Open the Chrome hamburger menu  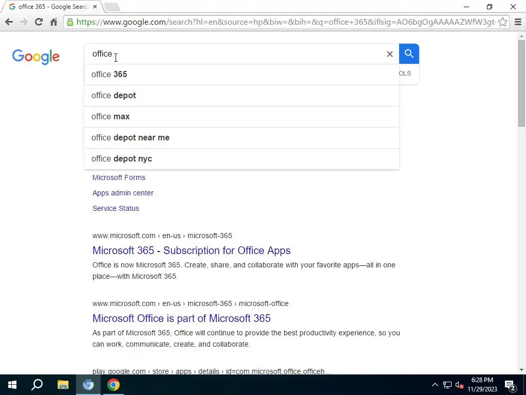click(x=518, y=22)
